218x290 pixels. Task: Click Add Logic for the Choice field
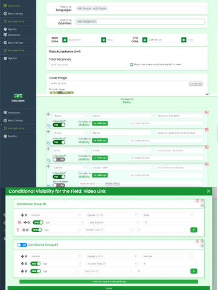click(100, 175)
